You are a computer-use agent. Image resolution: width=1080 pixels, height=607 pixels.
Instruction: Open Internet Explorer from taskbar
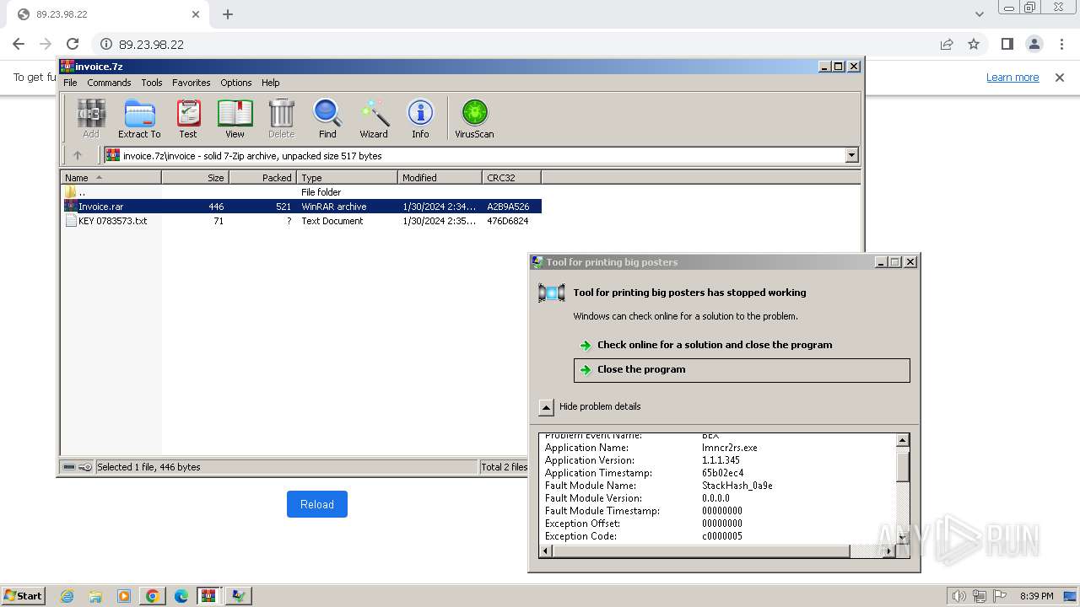(67, 596)
